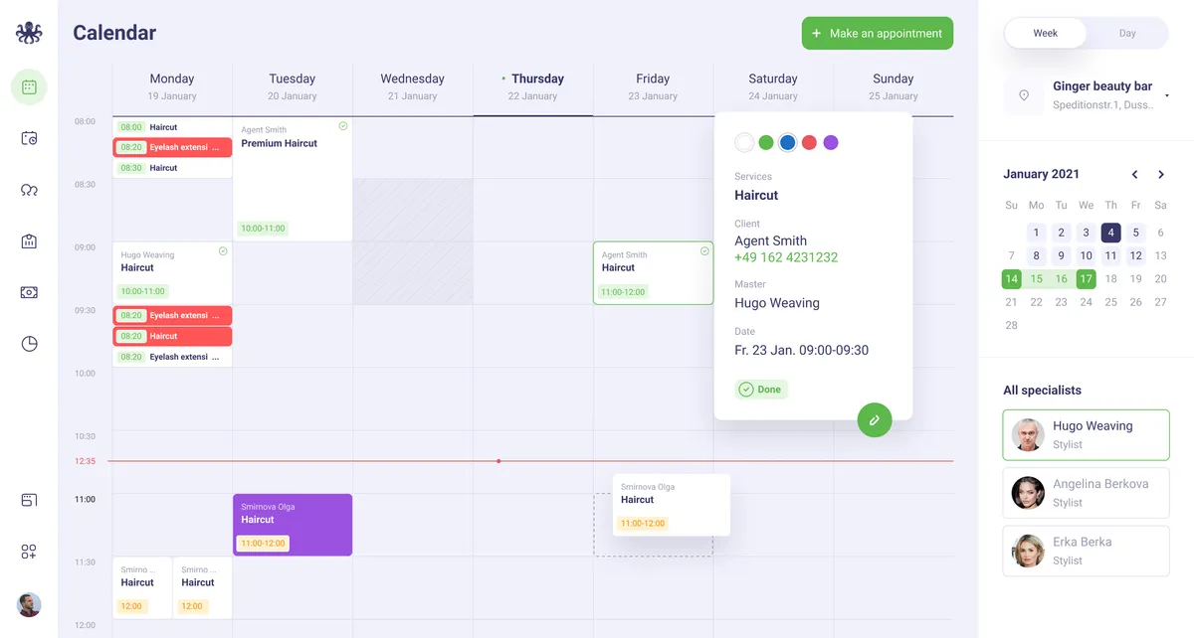Open the add widgets sidebar icon
Image resolution: width=1194 pixels, height=638 pixels.
tap(29, 552)
